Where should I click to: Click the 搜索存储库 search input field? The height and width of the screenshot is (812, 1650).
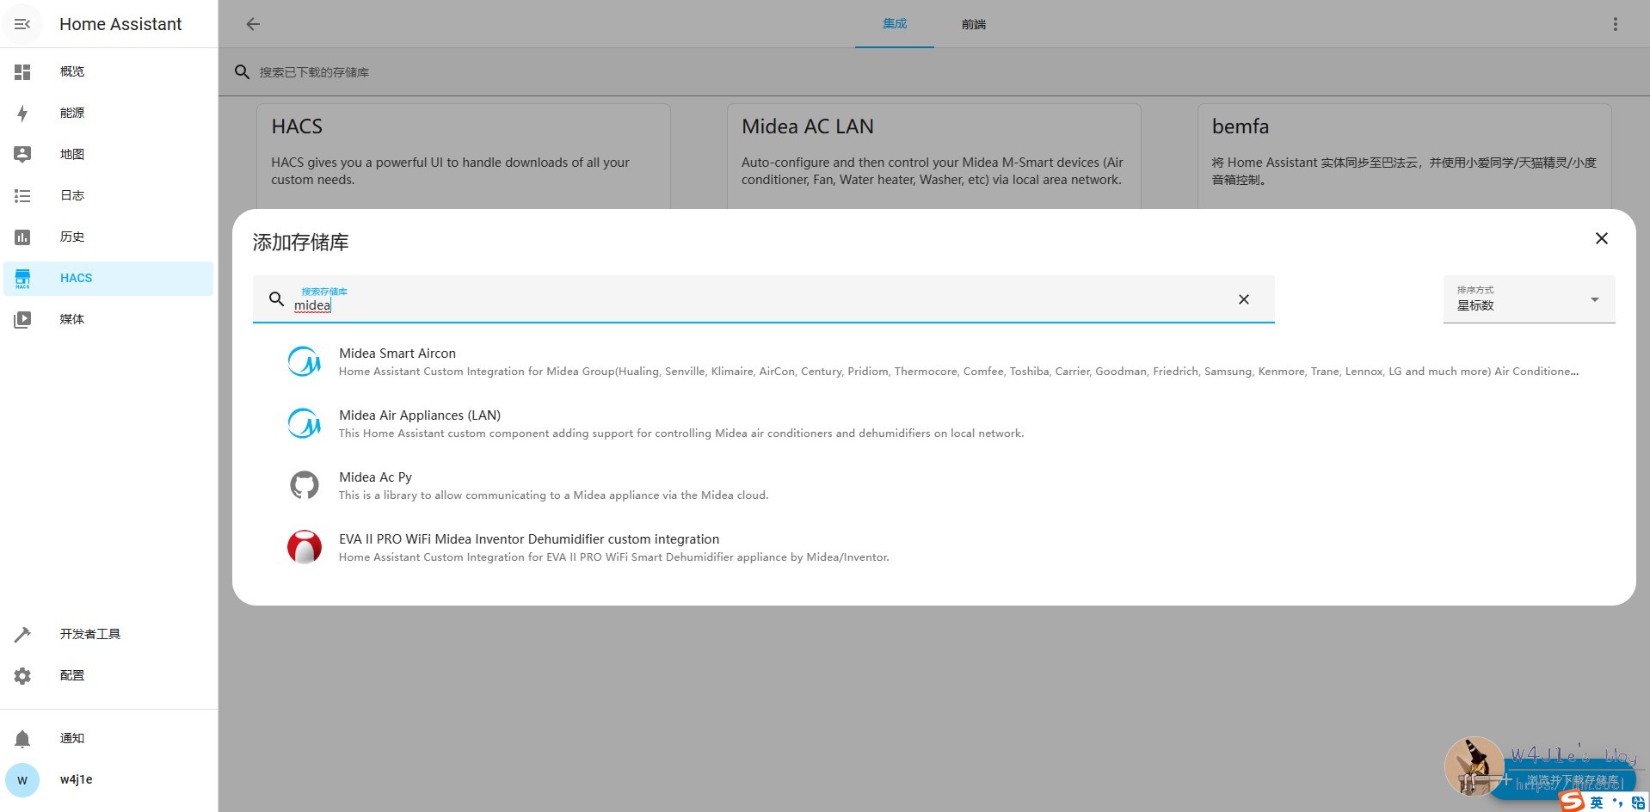(757, 305)
